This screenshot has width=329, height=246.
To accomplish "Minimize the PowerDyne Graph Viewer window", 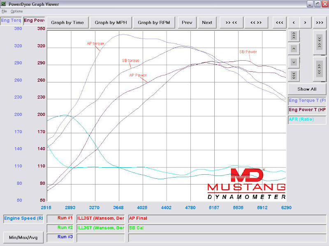I will tap(310, 4).
